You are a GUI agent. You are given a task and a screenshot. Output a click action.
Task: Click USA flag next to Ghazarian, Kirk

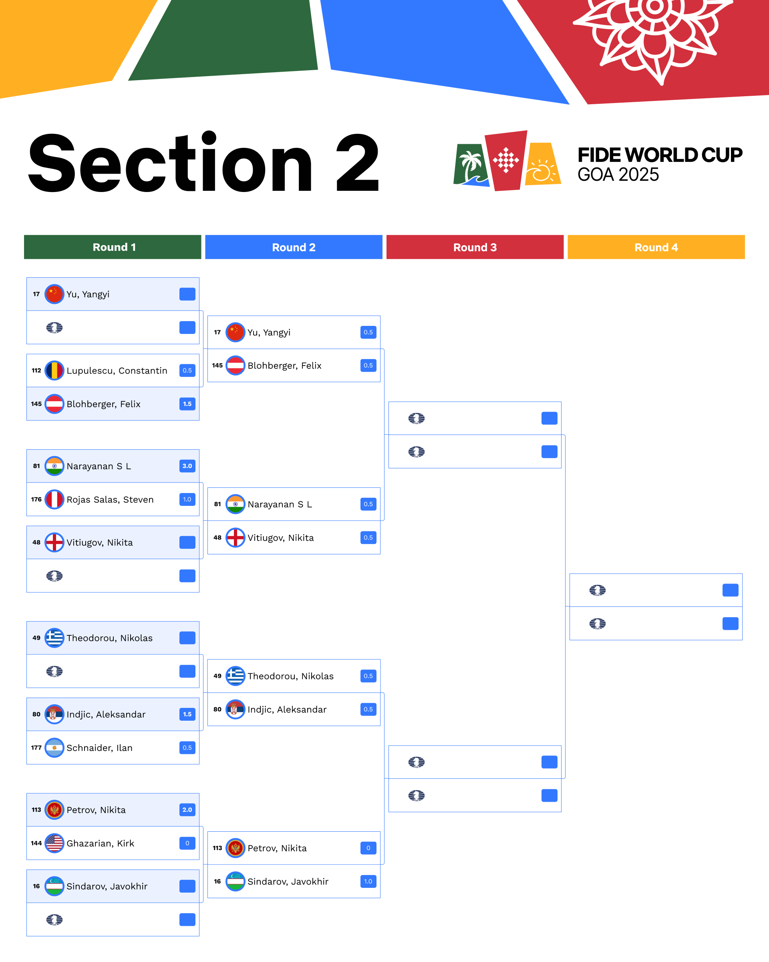click(54, 843)
